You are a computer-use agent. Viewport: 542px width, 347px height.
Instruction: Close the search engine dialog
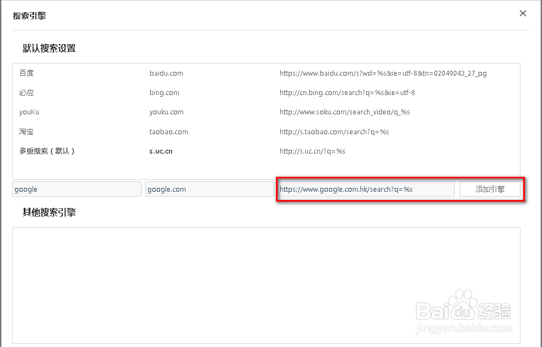[x=523, y=13]
